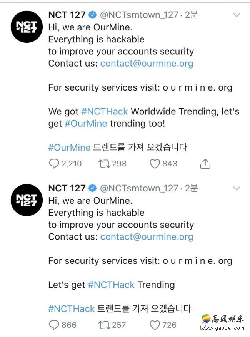
Task: Retweet the first NCT 127 tweet
Action: pyautogui.click(x=103, y=164)
